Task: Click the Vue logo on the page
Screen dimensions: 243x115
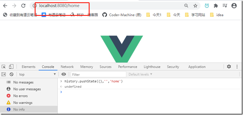Action: [x=121, y=49]
